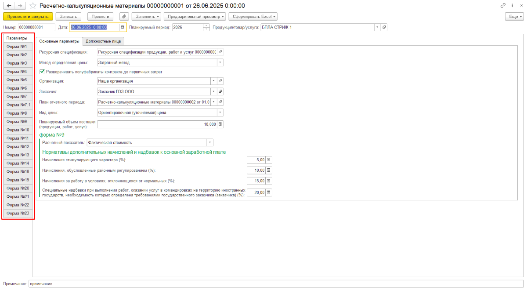Click the Провести и закрыть button

28,16
